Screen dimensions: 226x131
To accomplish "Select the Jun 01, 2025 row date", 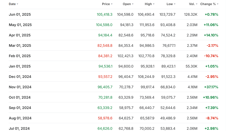I will (x=20, y=14).
